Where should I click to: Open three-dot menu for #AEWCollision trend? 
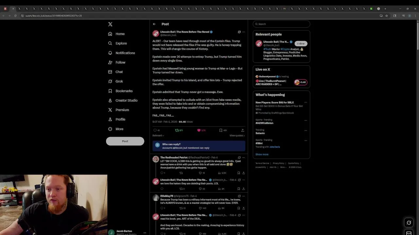(x=306, y=120)
